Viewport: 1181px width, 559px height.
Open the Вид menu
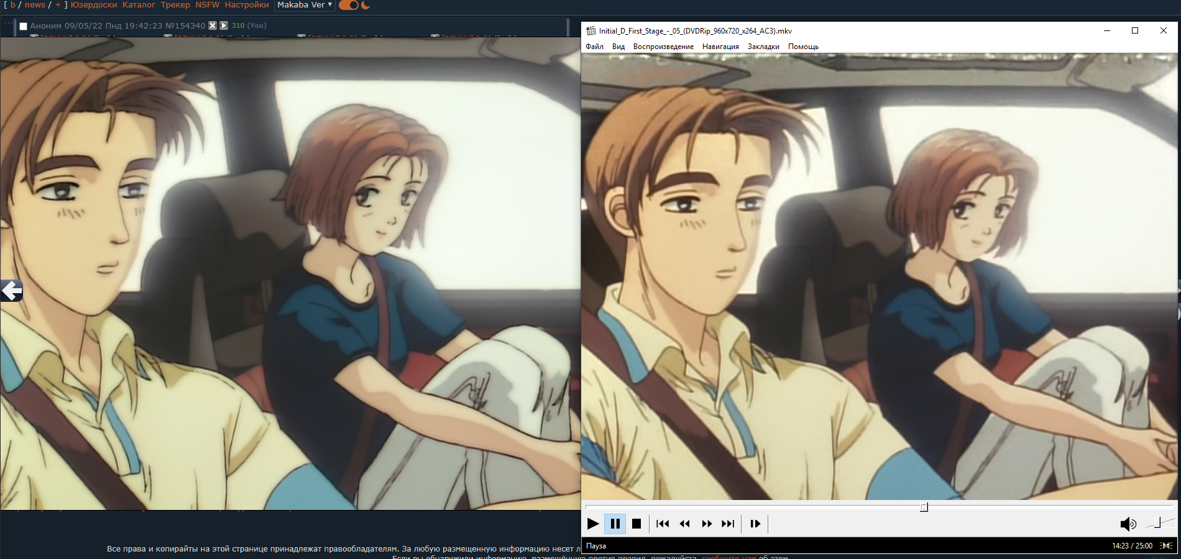point(618,47)
